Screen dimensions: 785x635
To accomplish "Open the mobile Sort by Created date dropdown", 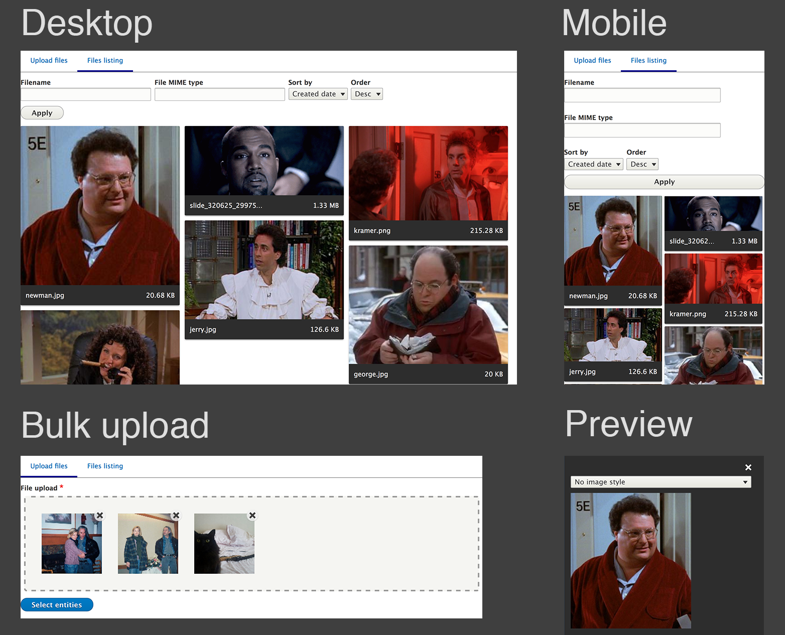I will pyautogui.click(x=594, y=164).
